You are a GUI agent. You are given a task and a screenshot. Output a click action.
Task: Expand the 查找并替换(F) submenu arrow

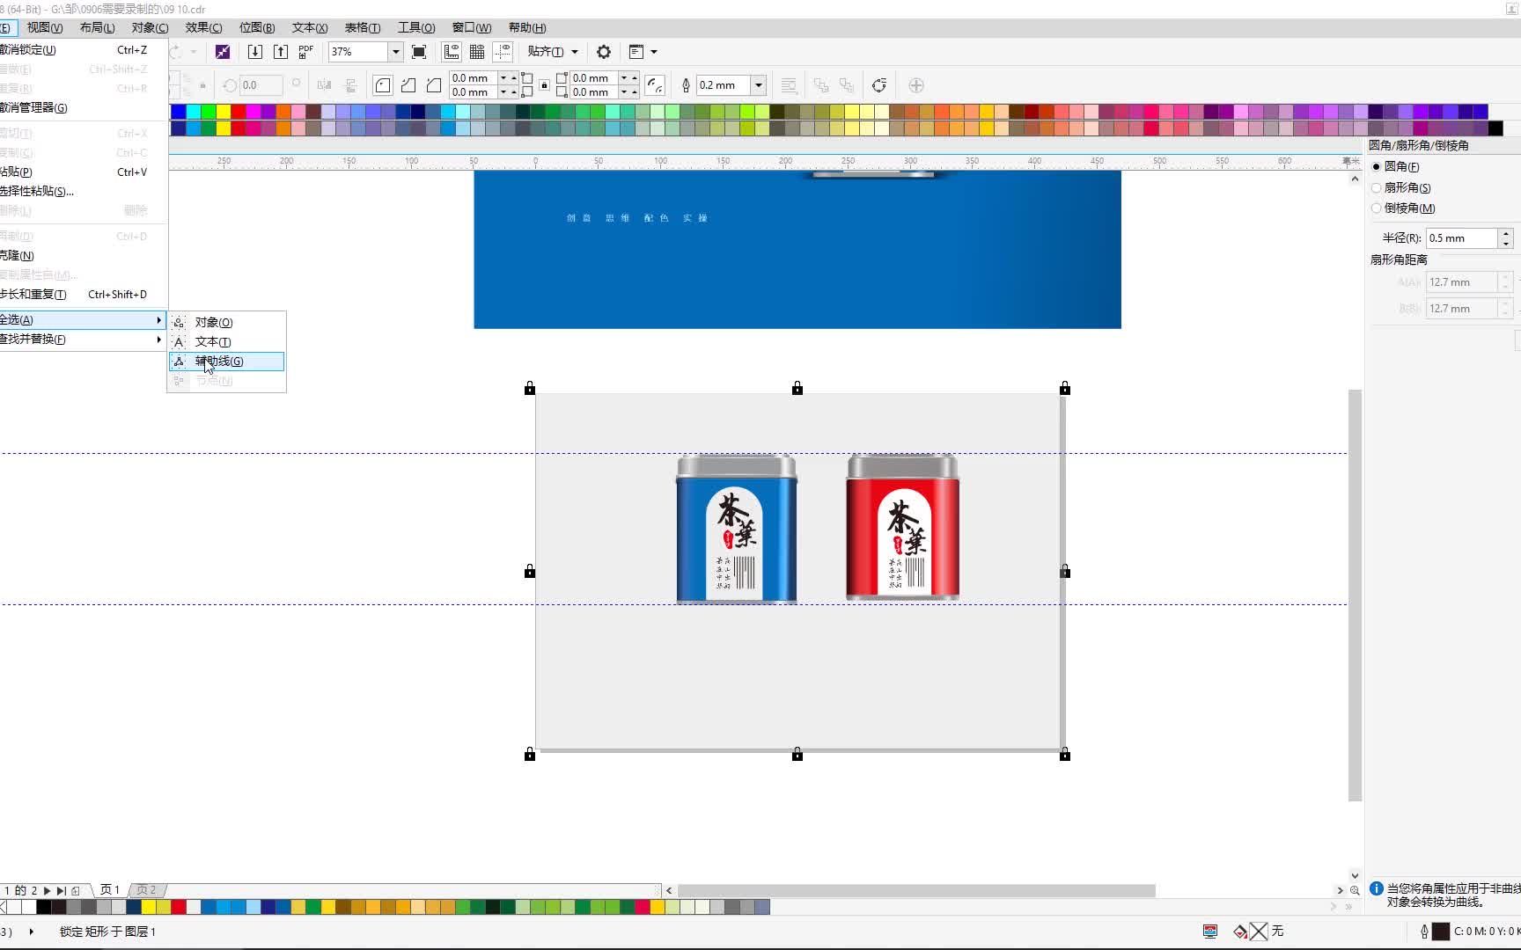(x=158, y=339)
